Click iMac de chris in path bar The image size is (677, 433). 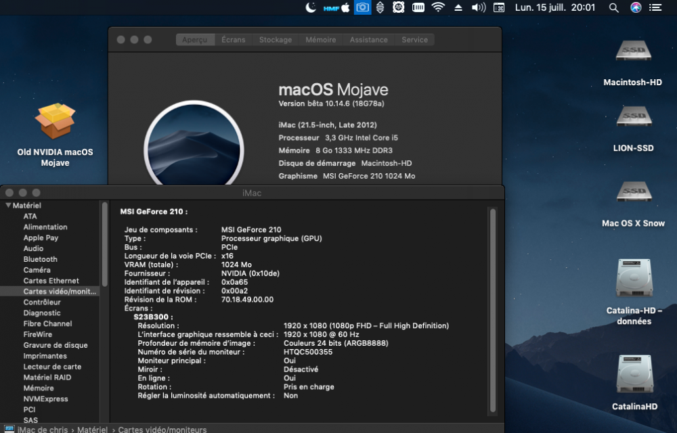point(42,430)
